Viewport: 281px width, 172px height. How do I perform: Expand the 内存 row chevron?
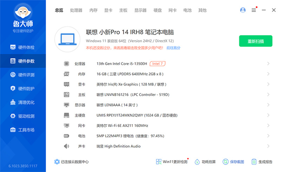268,74
